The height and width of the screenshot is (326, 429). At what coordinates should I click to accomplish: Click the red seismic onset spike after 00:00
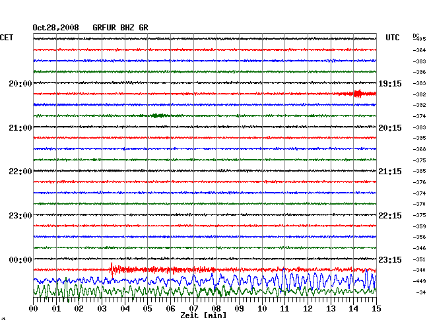112,270
